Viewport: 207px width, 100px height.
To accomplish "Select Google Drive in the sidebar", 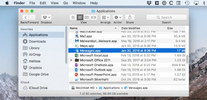I will [41, 74].
